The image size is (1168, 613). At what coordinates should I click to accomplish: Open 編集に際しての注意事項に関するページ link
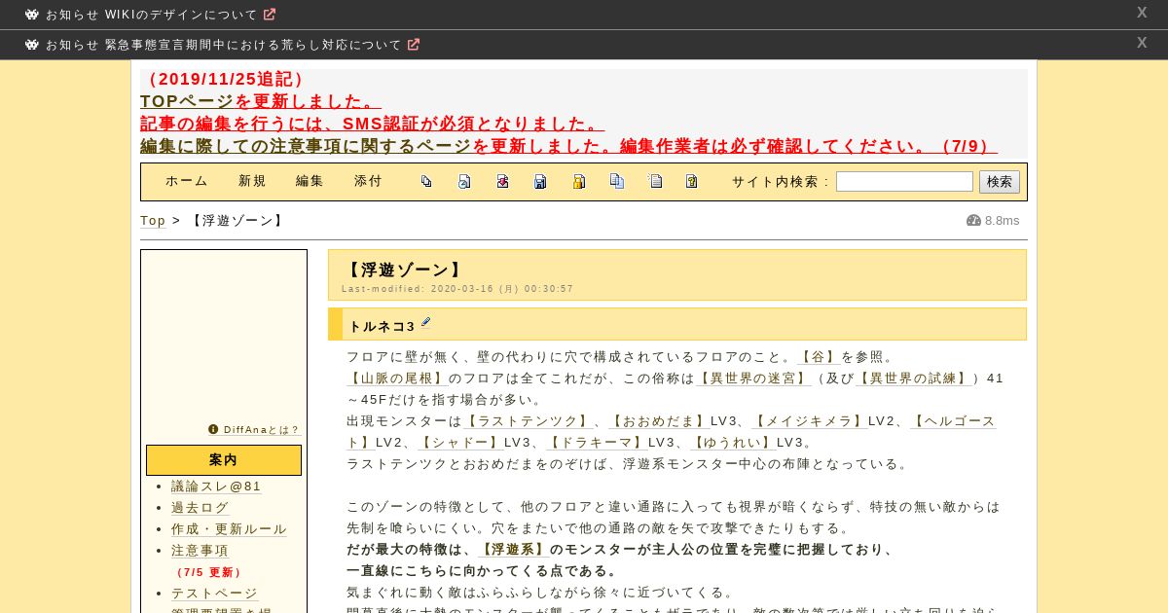pyautogui.click(x=306, y=146)
